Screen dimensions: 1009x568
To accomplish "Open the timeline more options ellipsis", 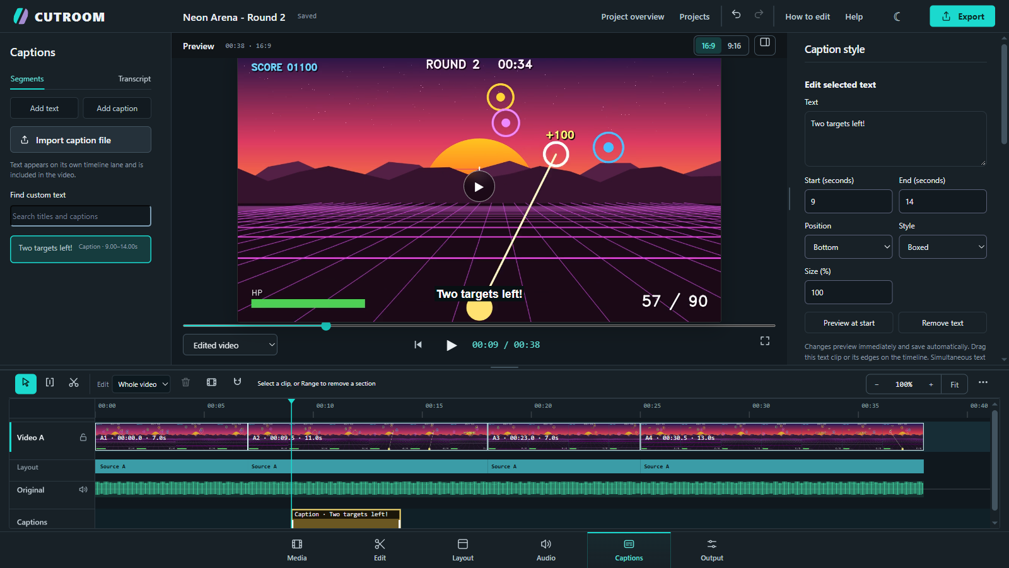I will 983,382.
